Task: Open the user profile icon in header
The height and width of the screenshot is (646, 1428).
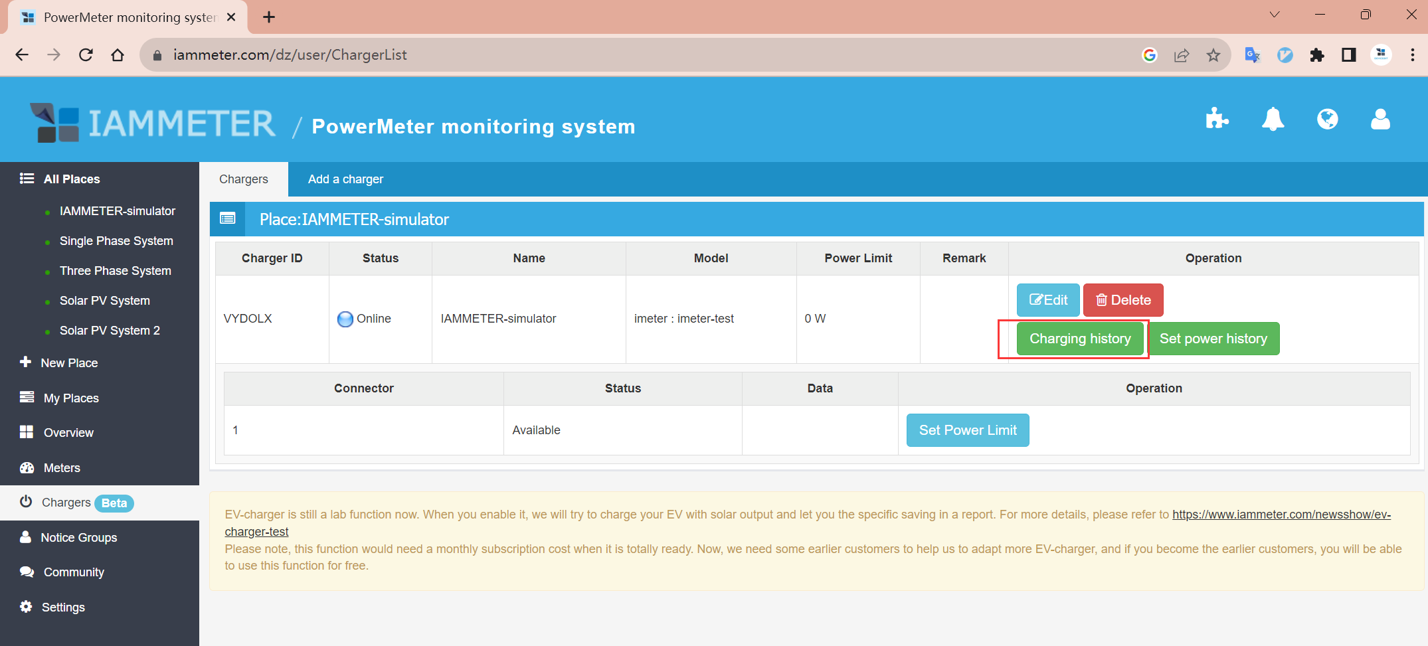Action: click(1380, 120)
